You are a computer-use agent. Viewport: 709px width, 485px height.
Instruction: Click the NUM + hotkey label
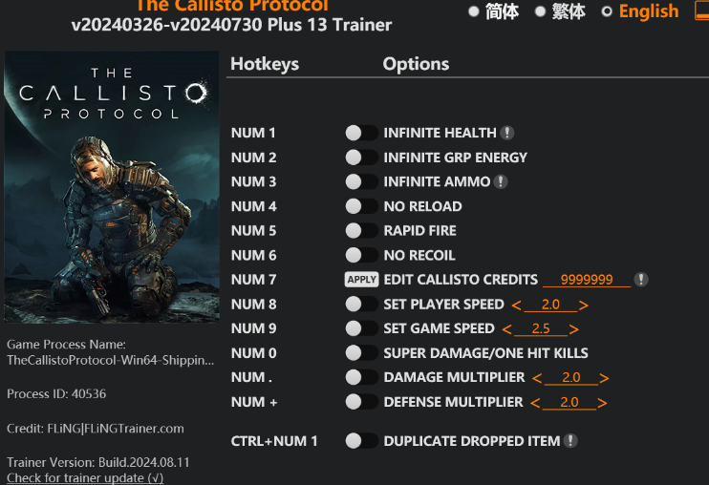coord(254,402)
